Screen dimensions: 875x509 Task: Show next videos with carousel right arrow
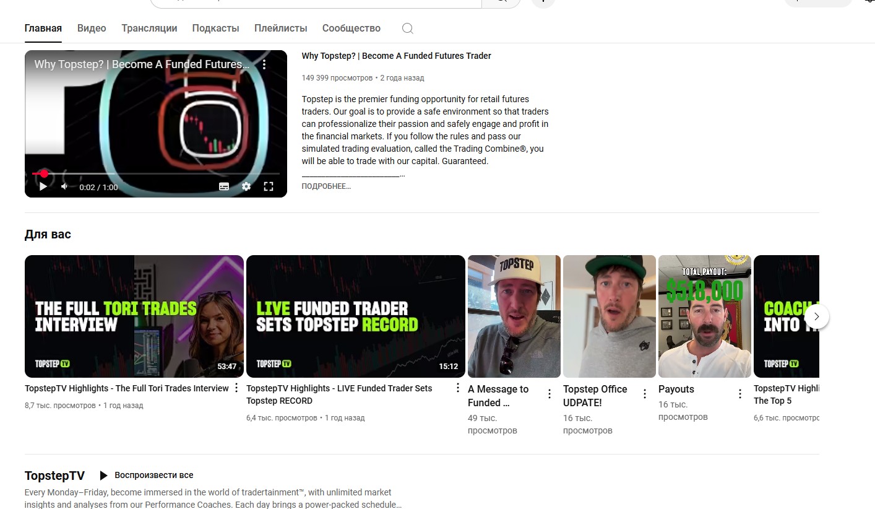817,316
